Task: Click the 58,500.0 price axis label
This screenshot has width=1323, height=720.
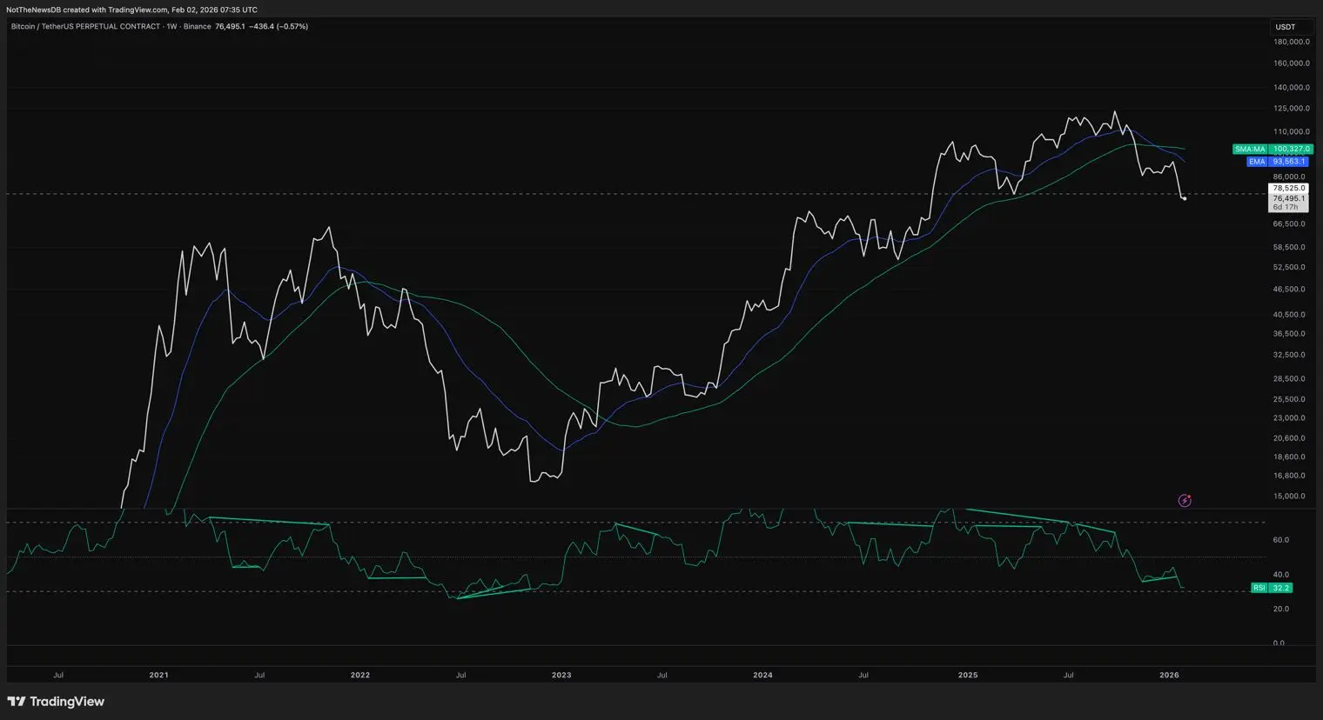Action: [1289, 248]
